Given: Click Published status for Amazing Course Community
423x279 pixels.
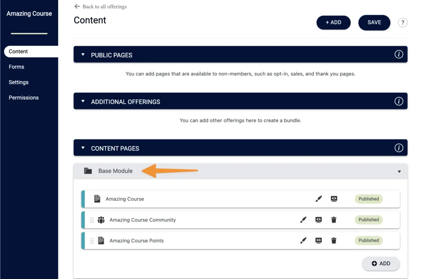Looking at the screenshot, I should coord(368,220).
